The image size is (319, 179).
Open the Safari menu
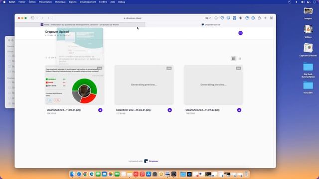pos(12,2)
